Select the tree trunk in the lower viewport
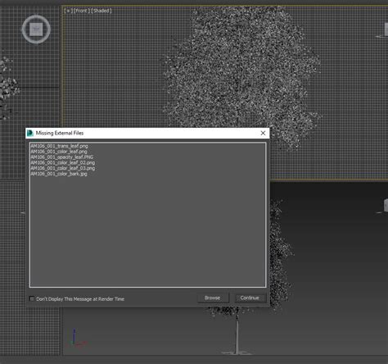 point(237,334)
